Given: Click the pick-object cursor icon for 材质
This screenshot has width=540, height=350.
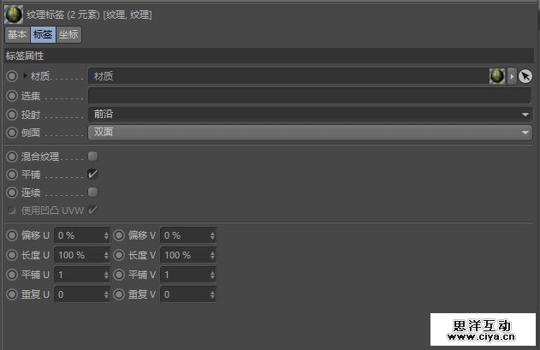Looking at the screenshot, I should click(525, 76).
